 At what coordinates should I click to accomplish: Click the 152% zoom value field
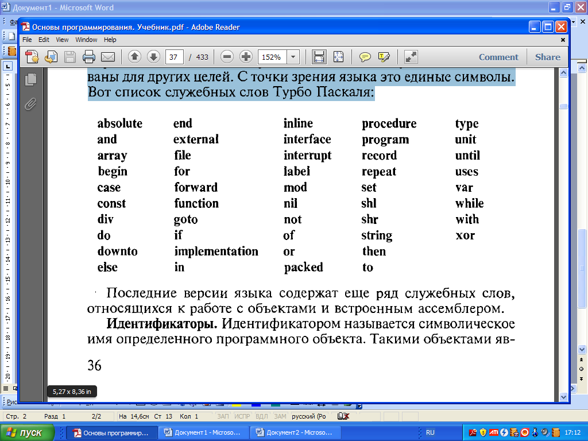[x=272, y=57]
